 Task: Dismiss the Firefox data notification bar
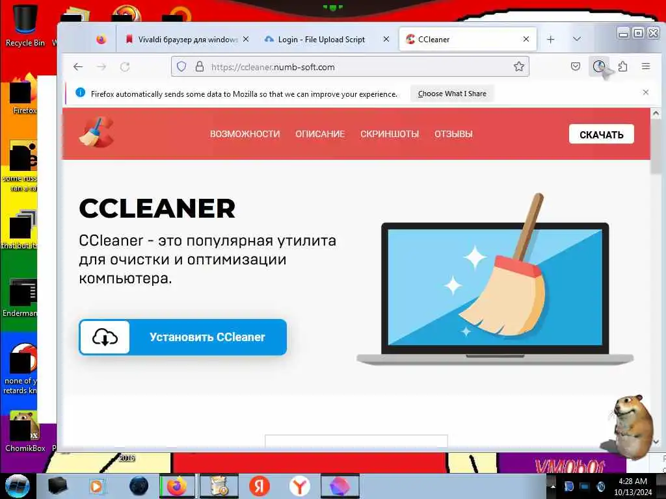(x=646, y=92)
